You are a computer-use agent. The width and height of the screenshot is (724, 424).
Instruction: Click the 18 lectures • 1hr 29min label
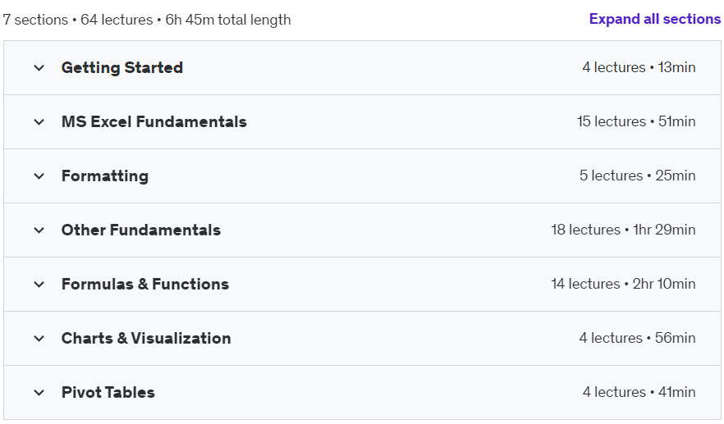[x=623, y=230]
